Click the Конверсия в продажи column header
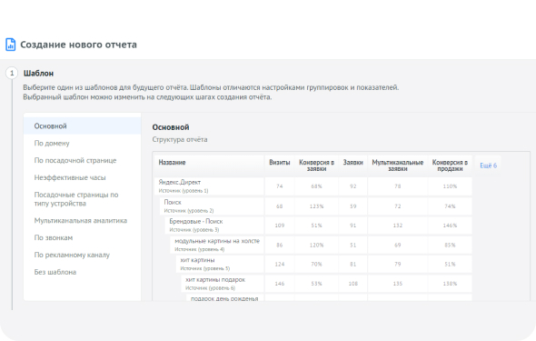This screenshot has width=536, height=341. coord(450,165)
